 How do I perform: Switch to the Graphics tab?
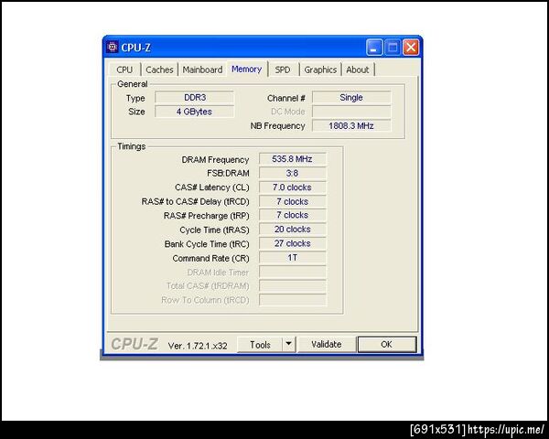[x=320, y=70]
